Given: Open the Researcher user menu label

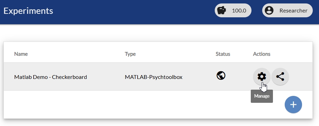Looking at the screenshot, I should (293, 11).
